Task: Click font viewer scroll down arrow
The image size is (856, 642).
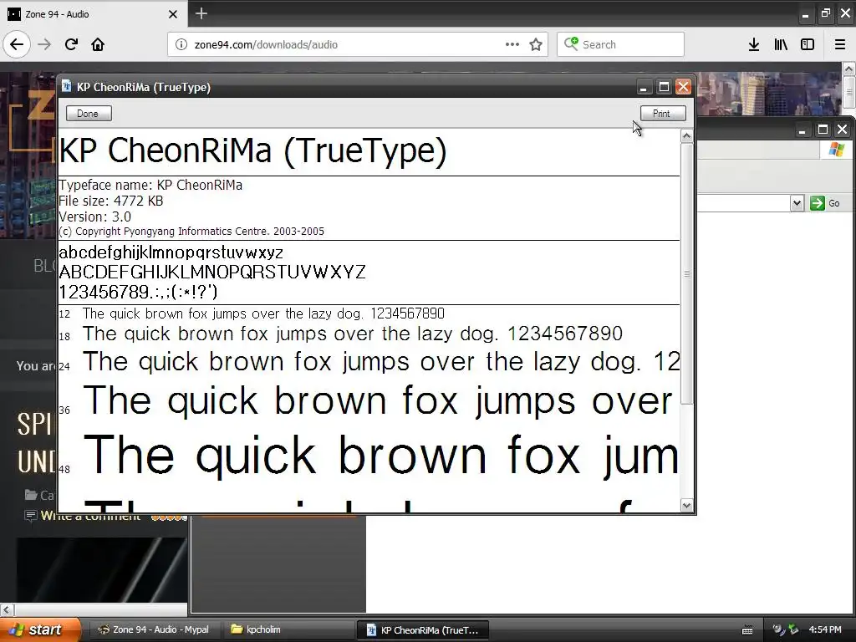Action: 687,506
